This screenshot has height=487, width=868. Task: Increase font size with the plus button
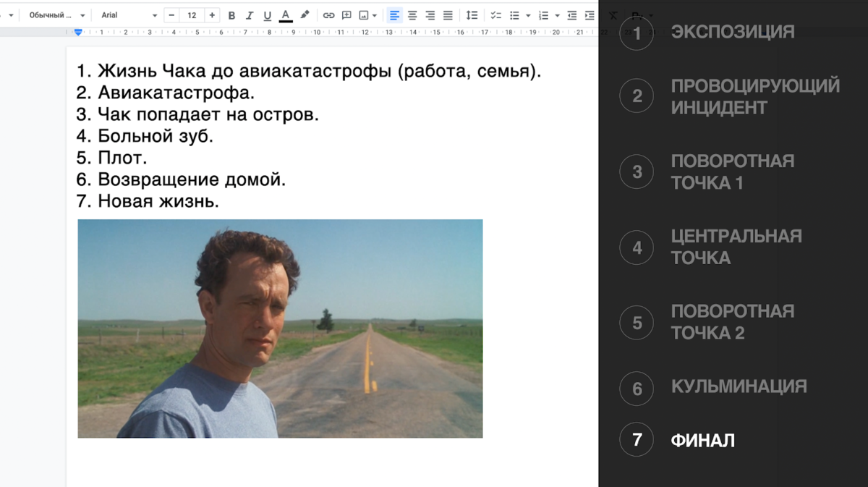tap(212, 15)
